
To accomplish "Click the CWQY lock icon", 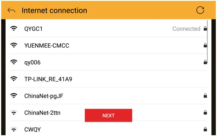I will click(x=205, y=129).
